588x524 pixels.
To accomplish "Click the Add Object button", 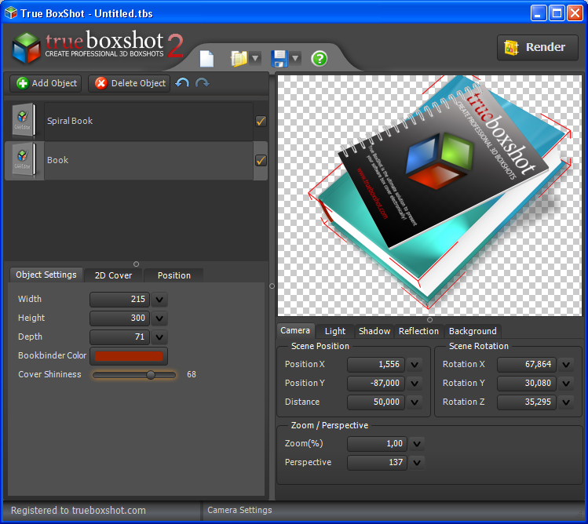I will (x=46, y=83).
